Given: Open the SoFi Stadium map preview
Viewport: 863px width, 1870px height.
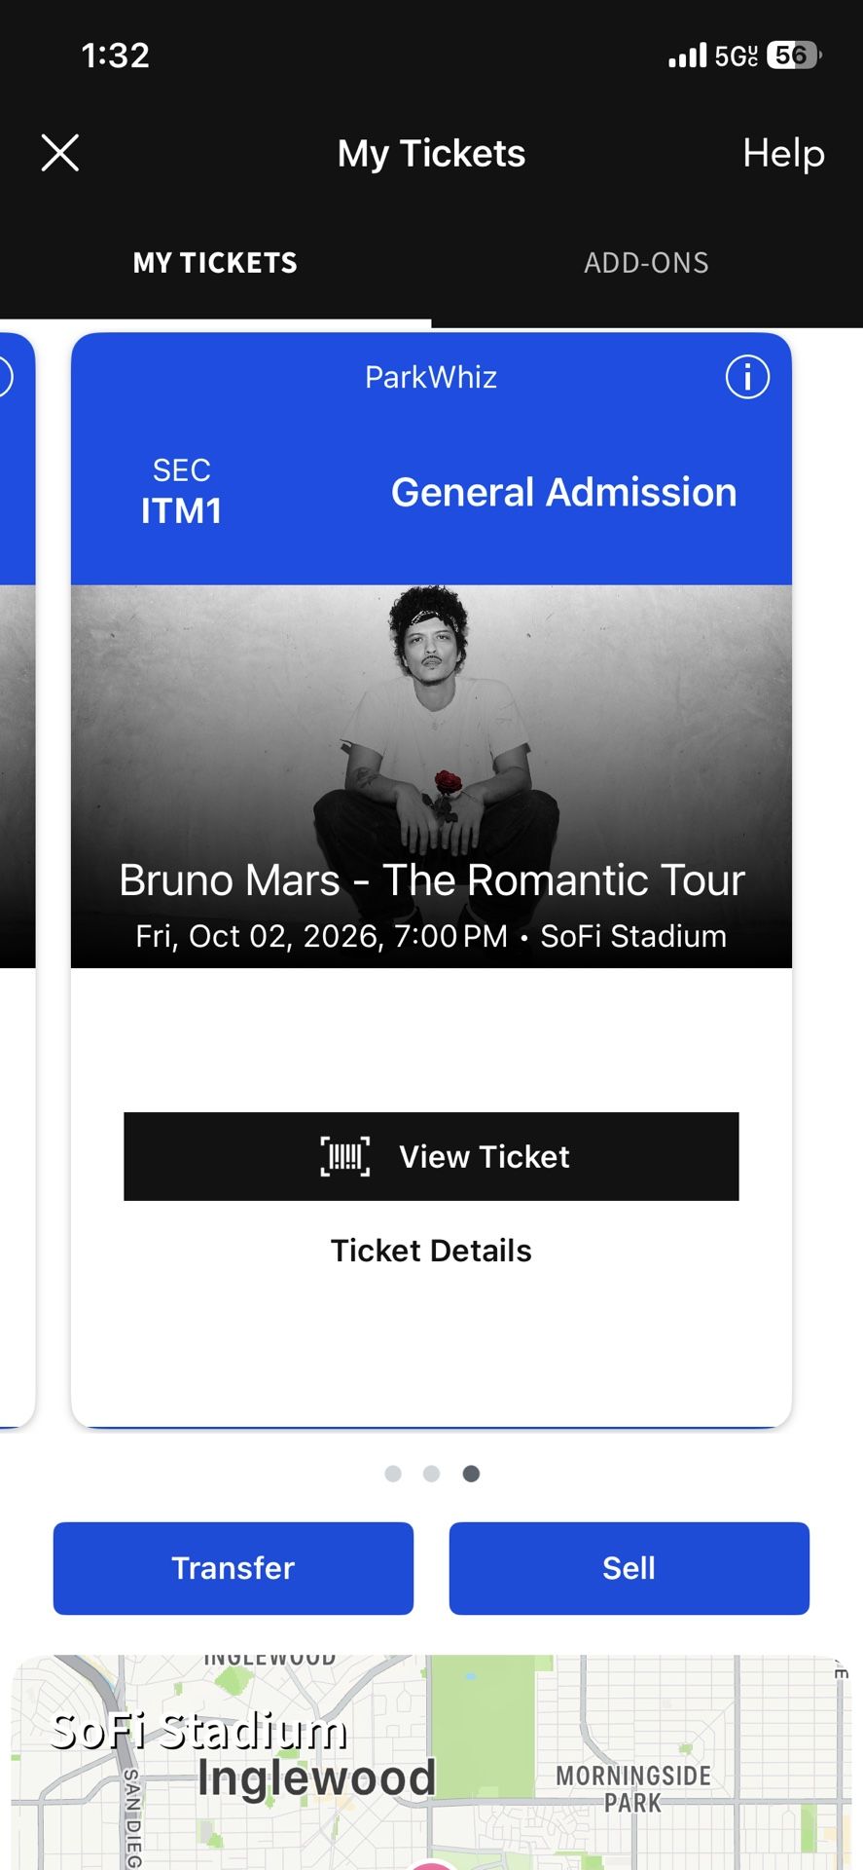Looking at the screenshot, I should 431,1763.
